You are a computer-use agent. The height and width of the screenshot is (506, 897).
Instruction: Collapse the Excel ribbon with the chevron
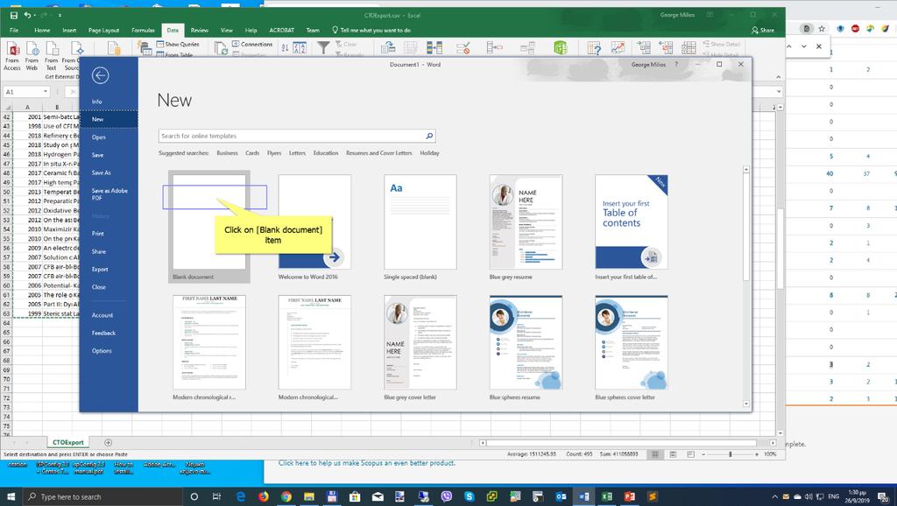779,77
